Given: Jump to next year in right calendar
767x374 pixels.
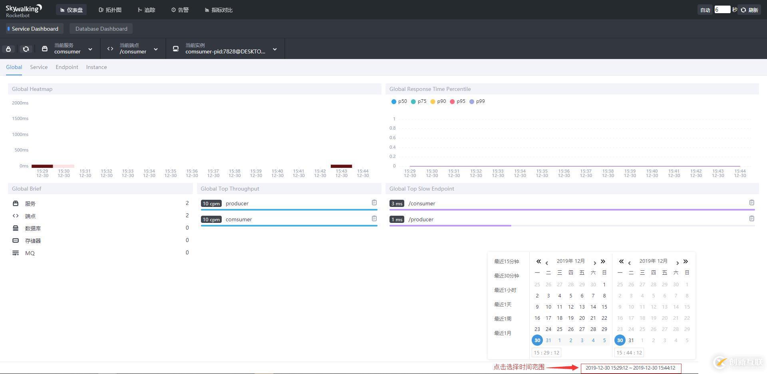Looking at the screenshot, I should click(x=686, y=262).
